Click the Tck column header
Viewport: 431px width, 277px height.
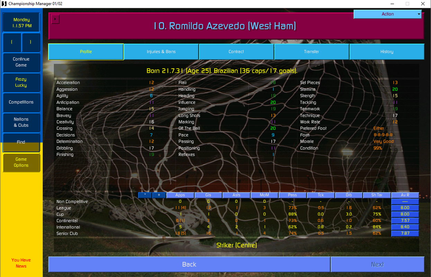[321, 195]
